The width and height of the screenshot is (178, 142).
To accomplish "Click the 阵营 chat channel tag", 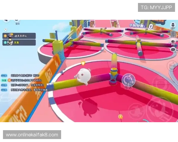I will (4, 80).
